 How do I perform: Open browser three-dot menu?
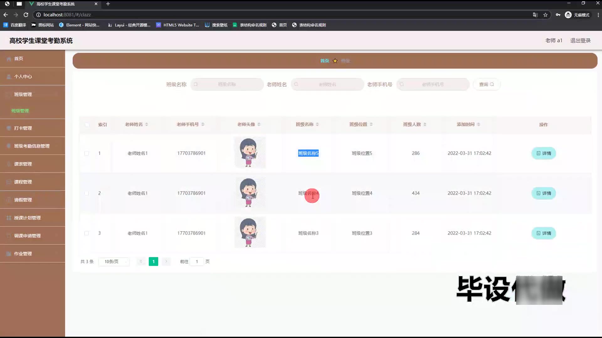coord(598,15)
